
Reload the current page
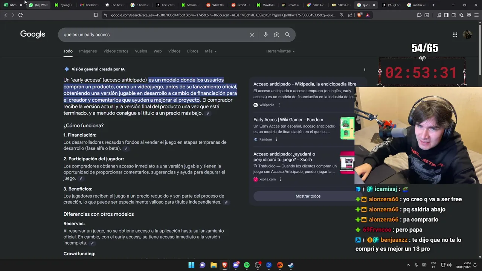click(x=20, y=15)
